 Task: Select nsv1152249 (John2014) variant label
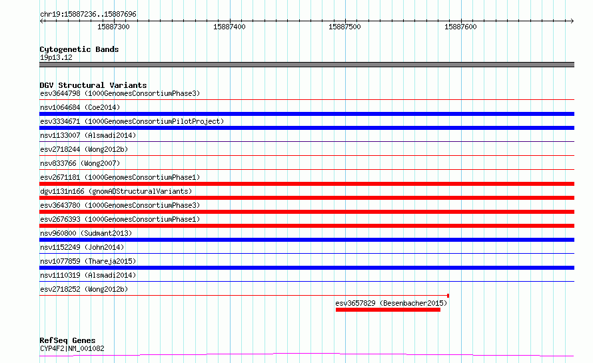point(82,247)
